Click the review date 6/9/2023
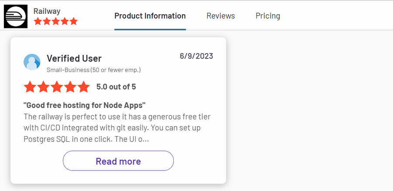Screen dimensions: 393x191 point(196,56)
